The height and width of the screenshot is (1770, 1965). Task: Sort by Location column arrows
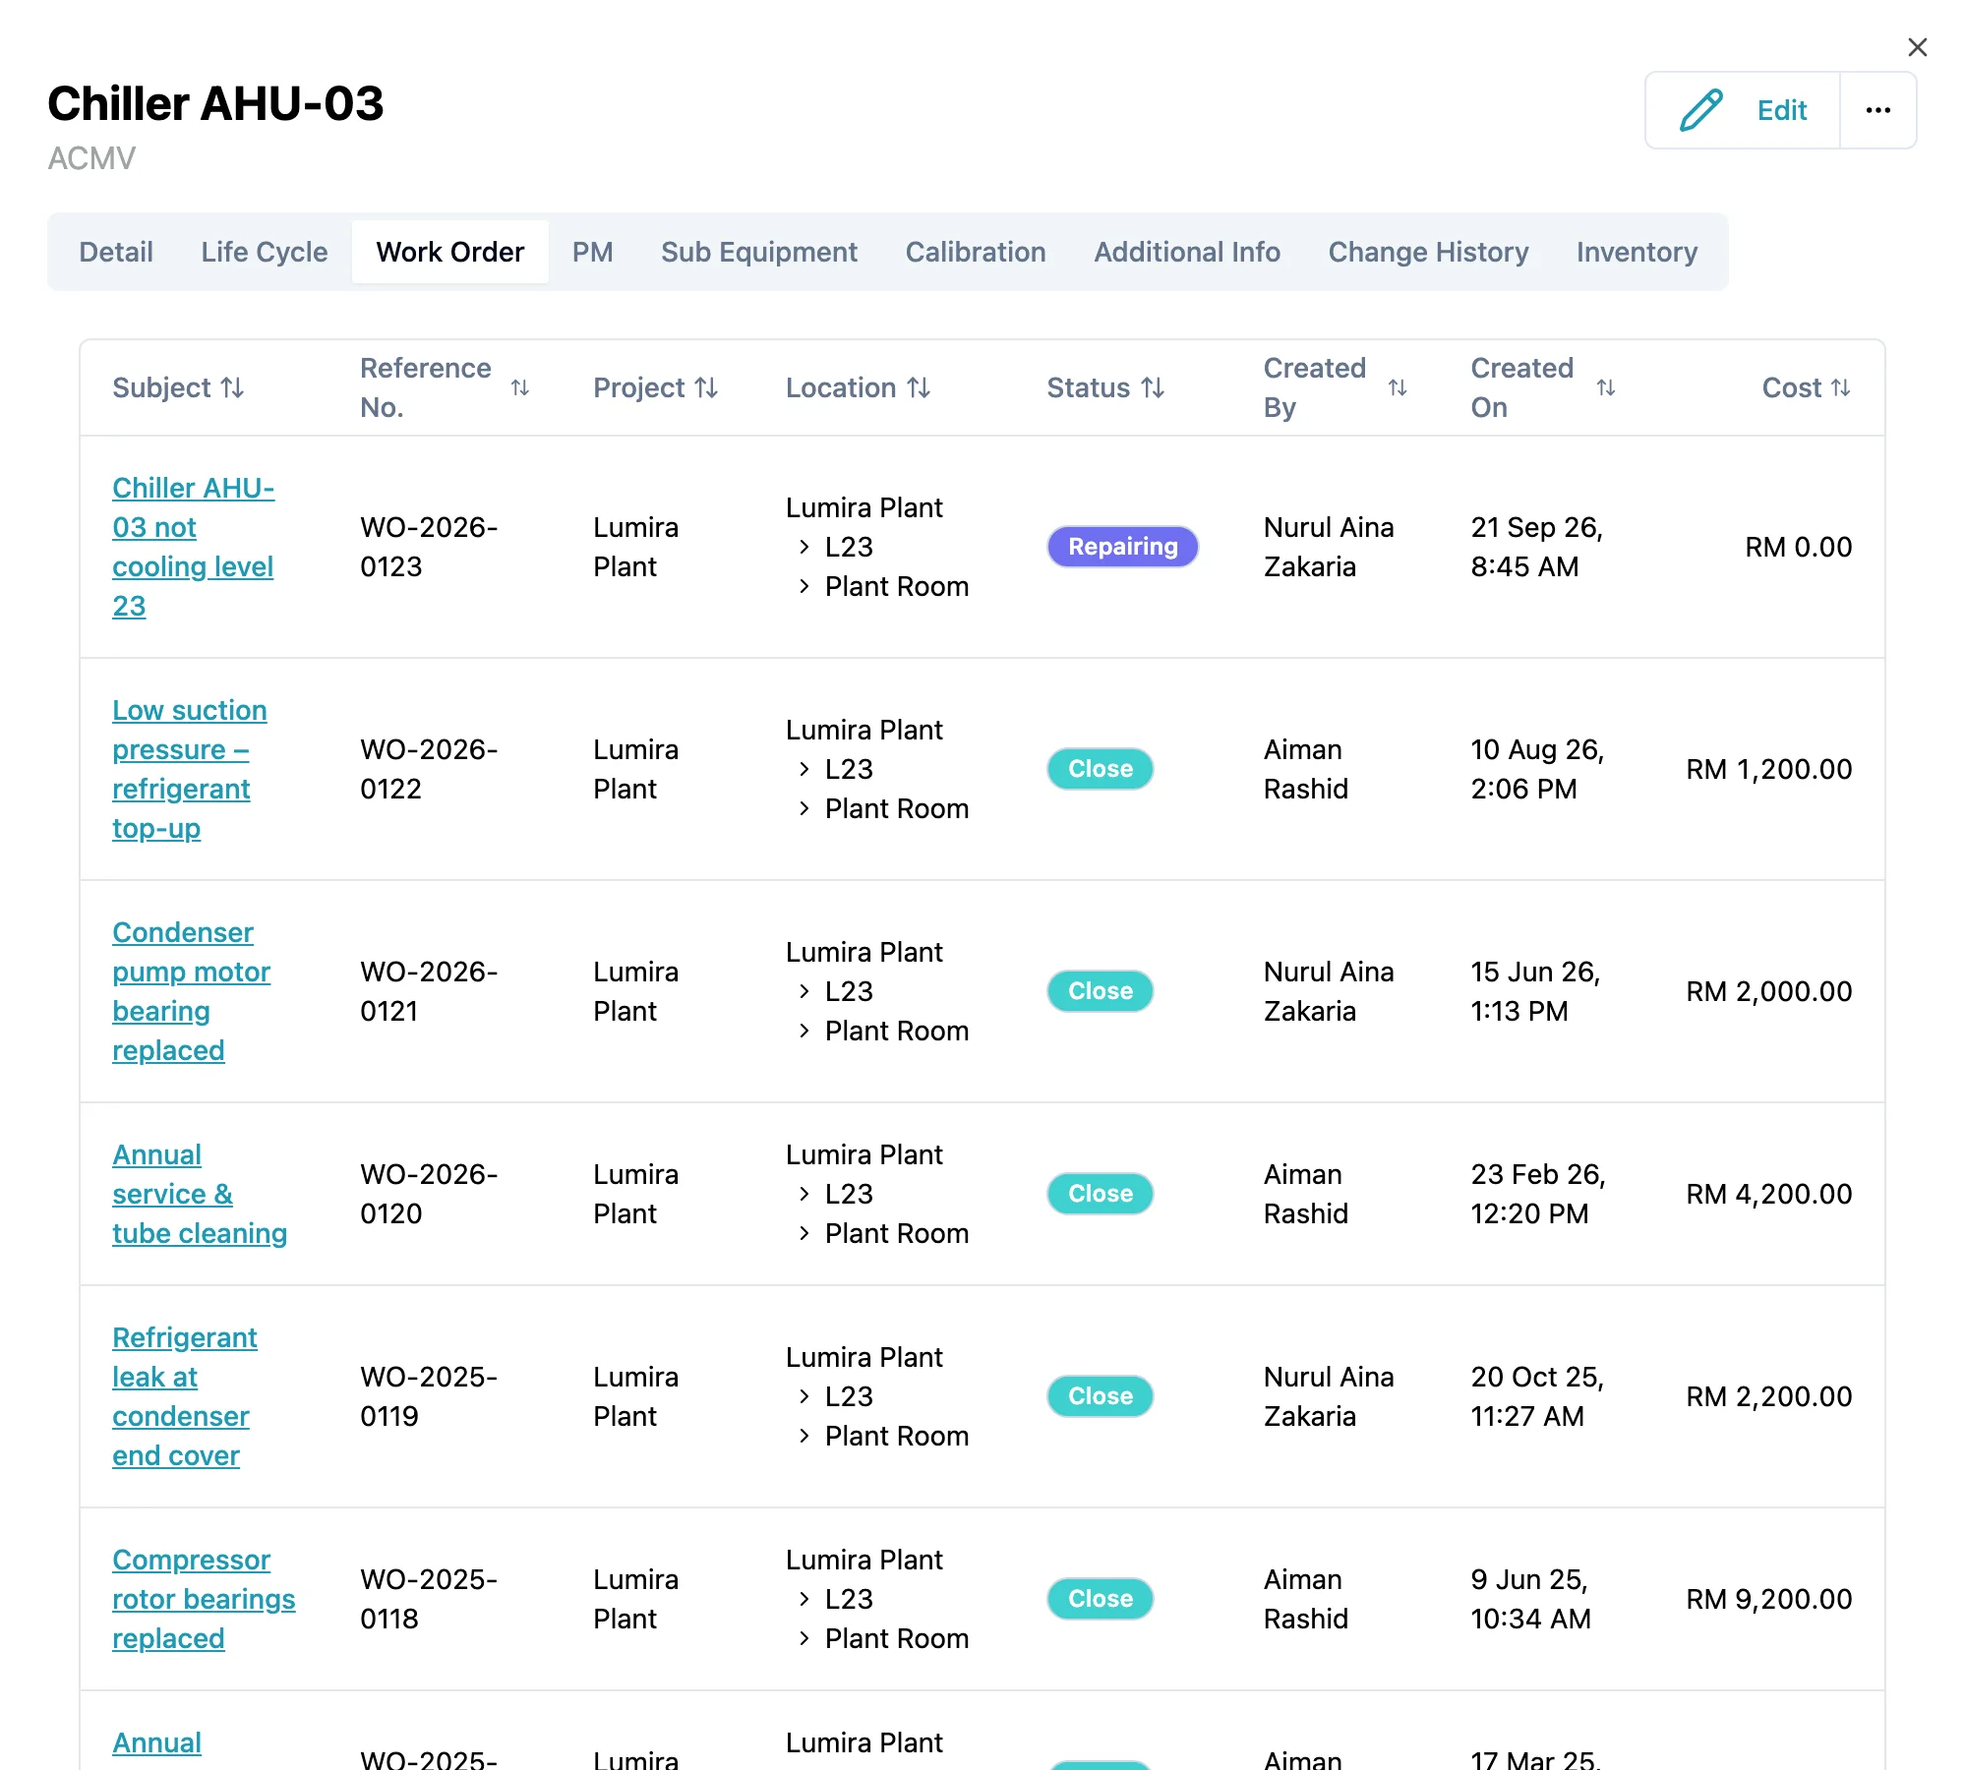pos(919,387)
